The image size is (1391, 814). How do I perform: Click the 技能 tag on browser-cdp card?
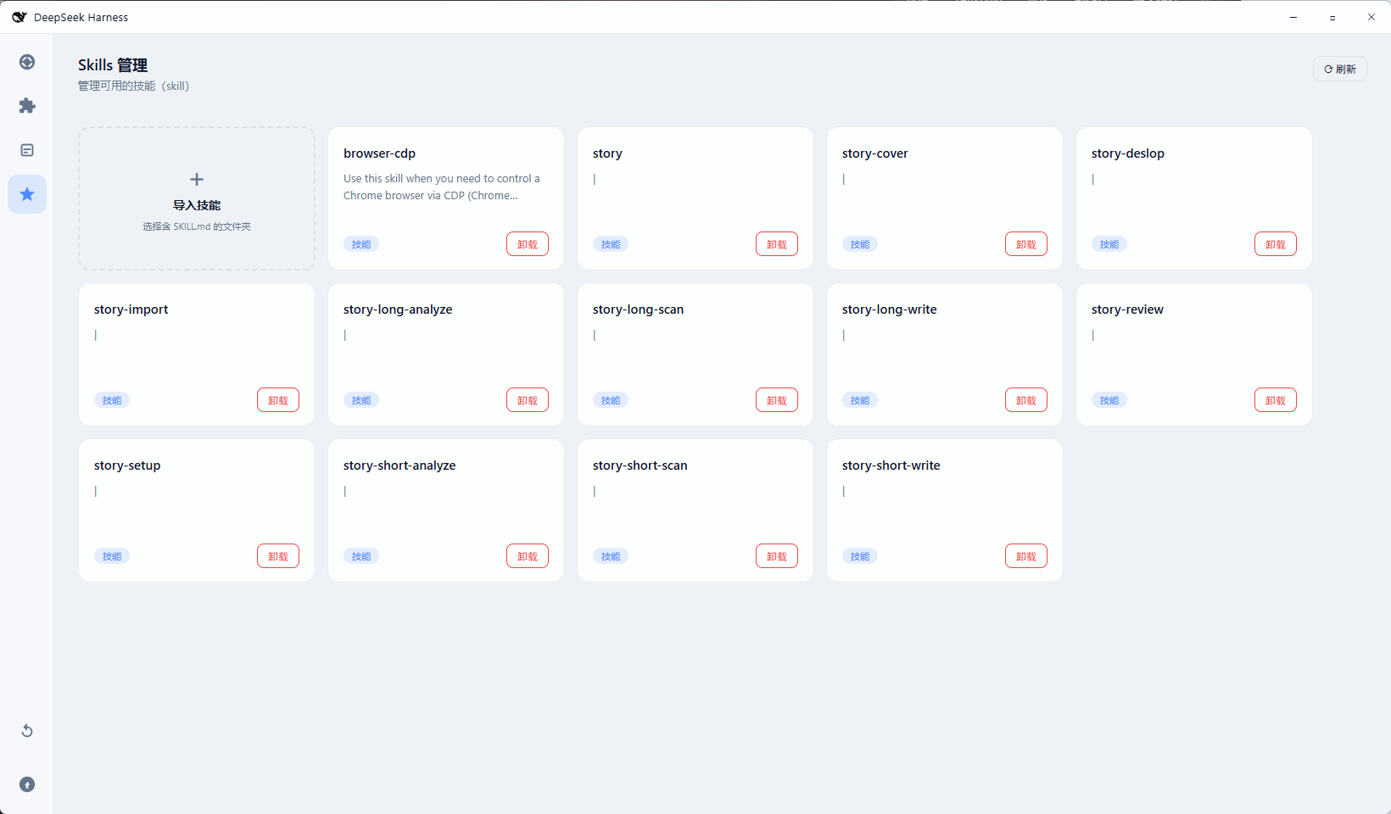[x=361, y=244]
